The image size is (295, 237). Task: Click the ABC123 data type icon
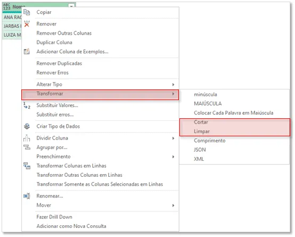[6, 6]
